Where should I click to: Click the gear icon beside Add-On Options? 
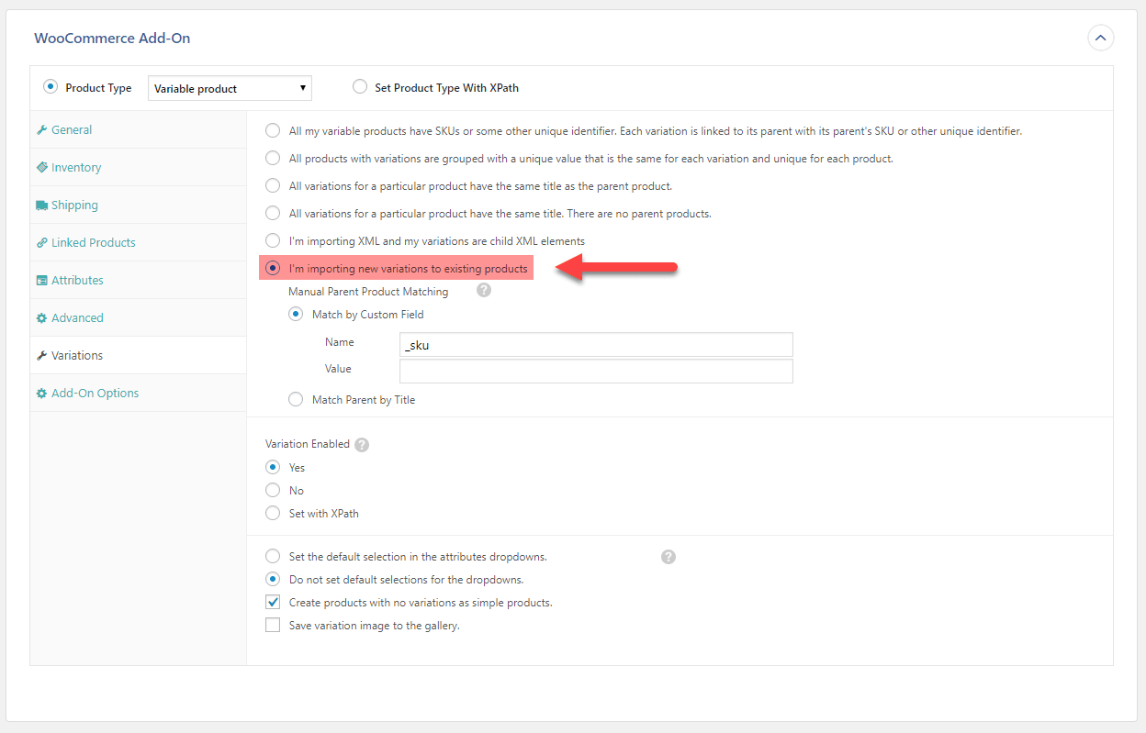click(x=41, y=394)
